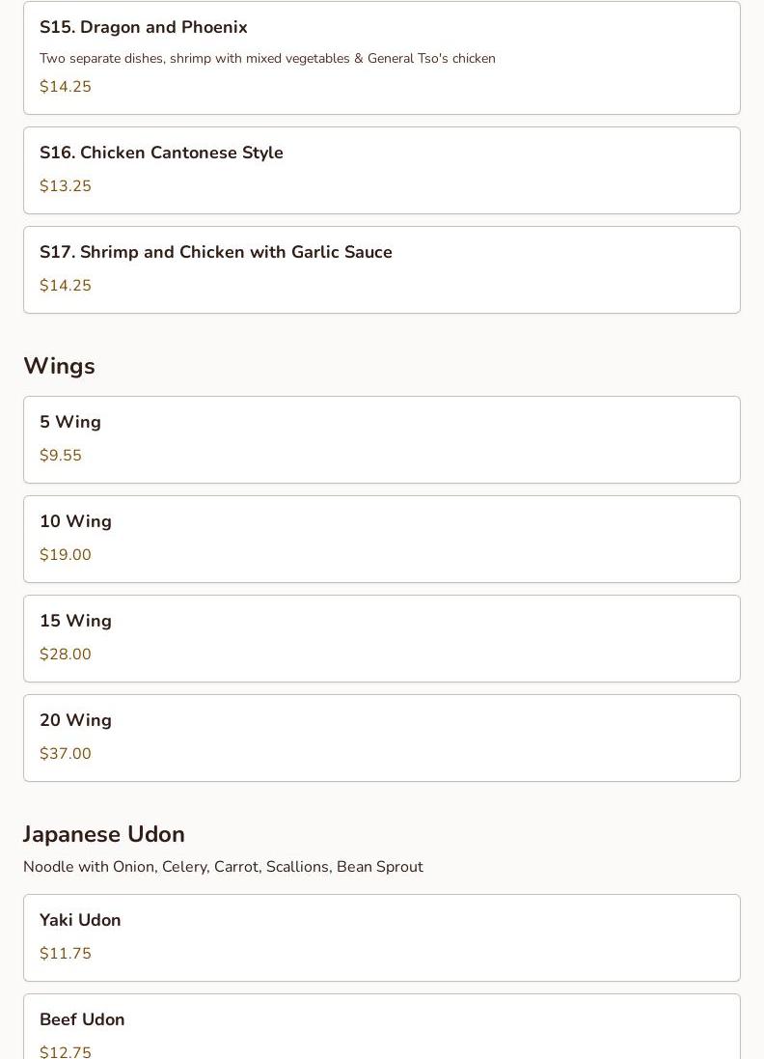Click the $11.75 Yaki Udon price

click(66, 954)
